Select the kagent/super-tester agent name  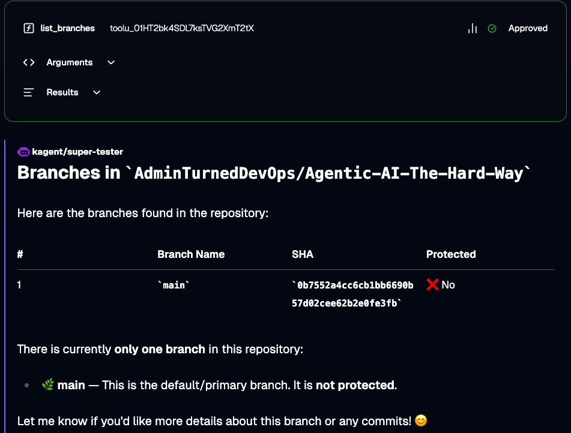pos(77,152)
